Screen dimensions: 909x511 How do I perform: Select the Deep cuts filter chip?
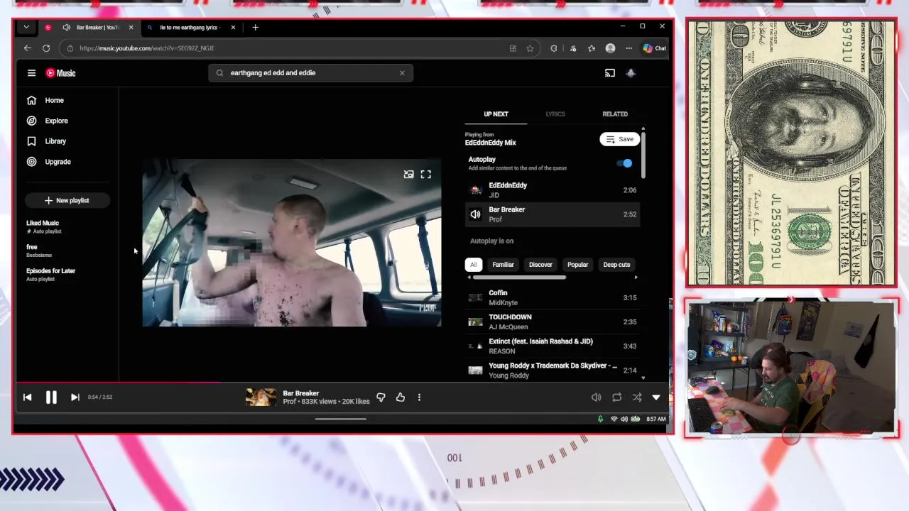[x=616, y=265]
